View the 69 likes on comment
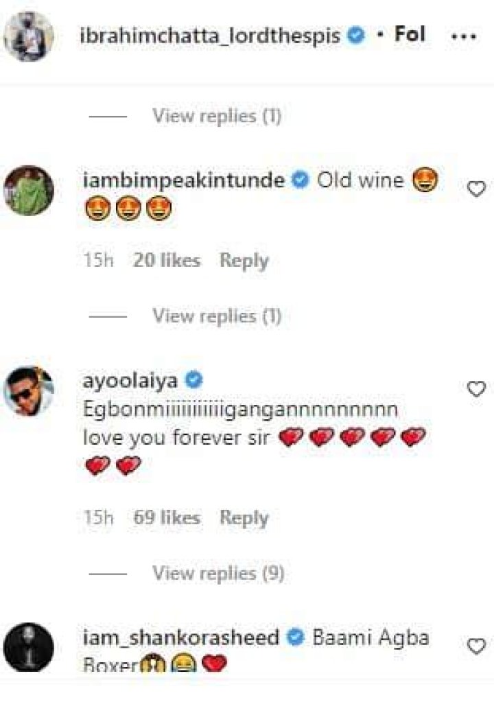This screenshot has height=702, width=494. click(167, 518)
